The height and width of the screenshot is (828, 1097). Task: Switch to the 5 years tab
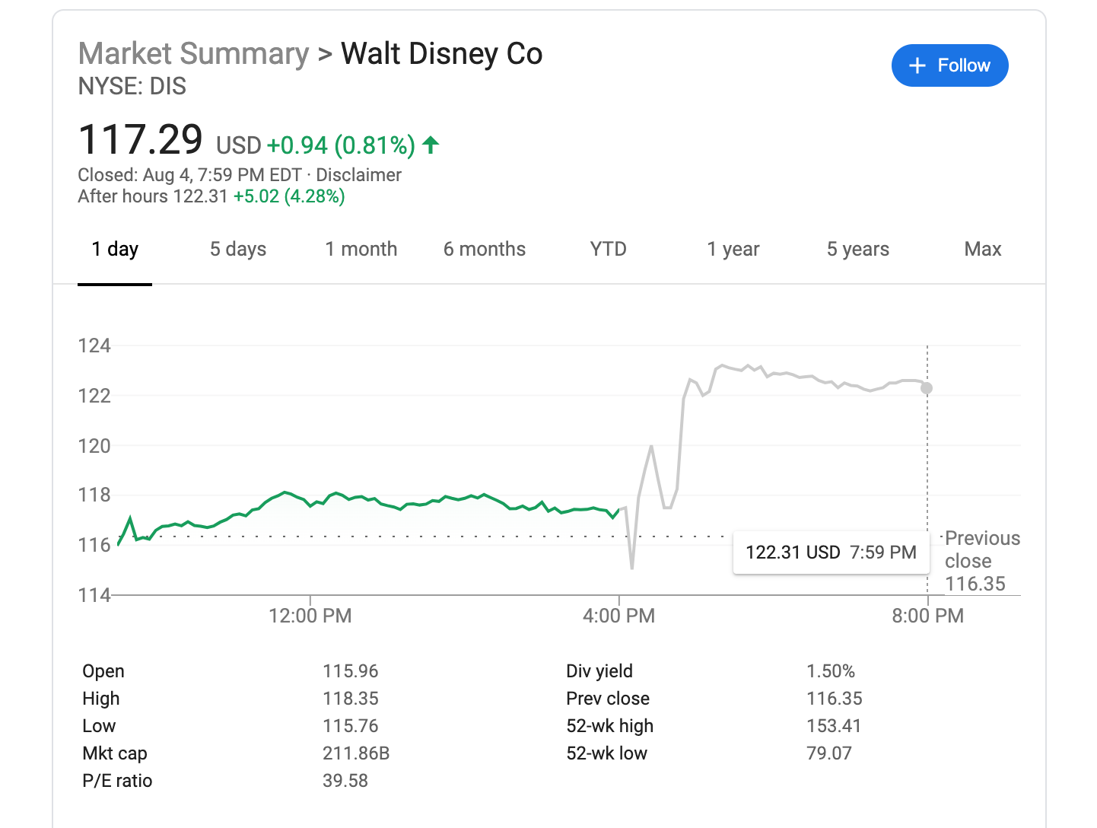click(857, 250)
